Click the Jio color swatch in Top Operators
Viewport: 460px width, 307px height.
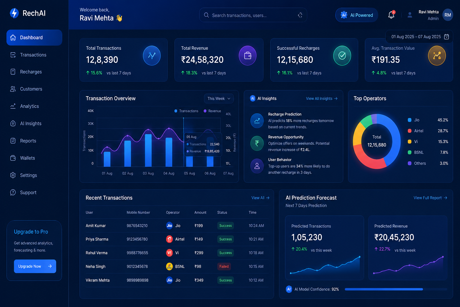(410, 120)
